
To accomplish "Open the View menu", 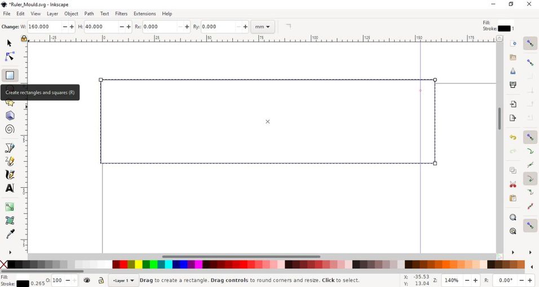I will coord(36,14).
